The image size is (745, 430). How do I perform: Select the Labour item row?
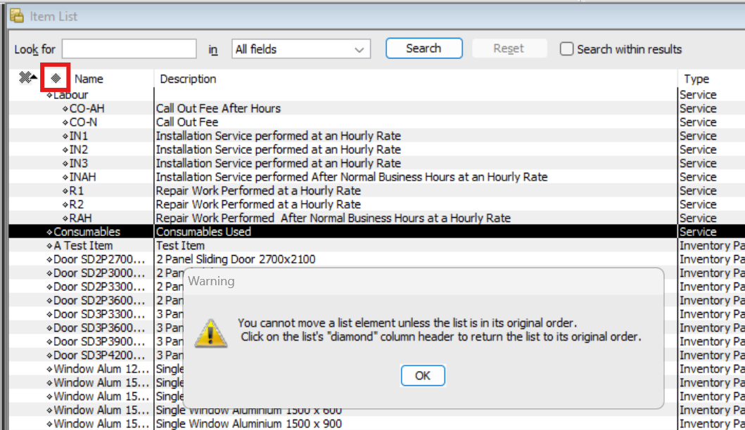[x=71, y=95]
